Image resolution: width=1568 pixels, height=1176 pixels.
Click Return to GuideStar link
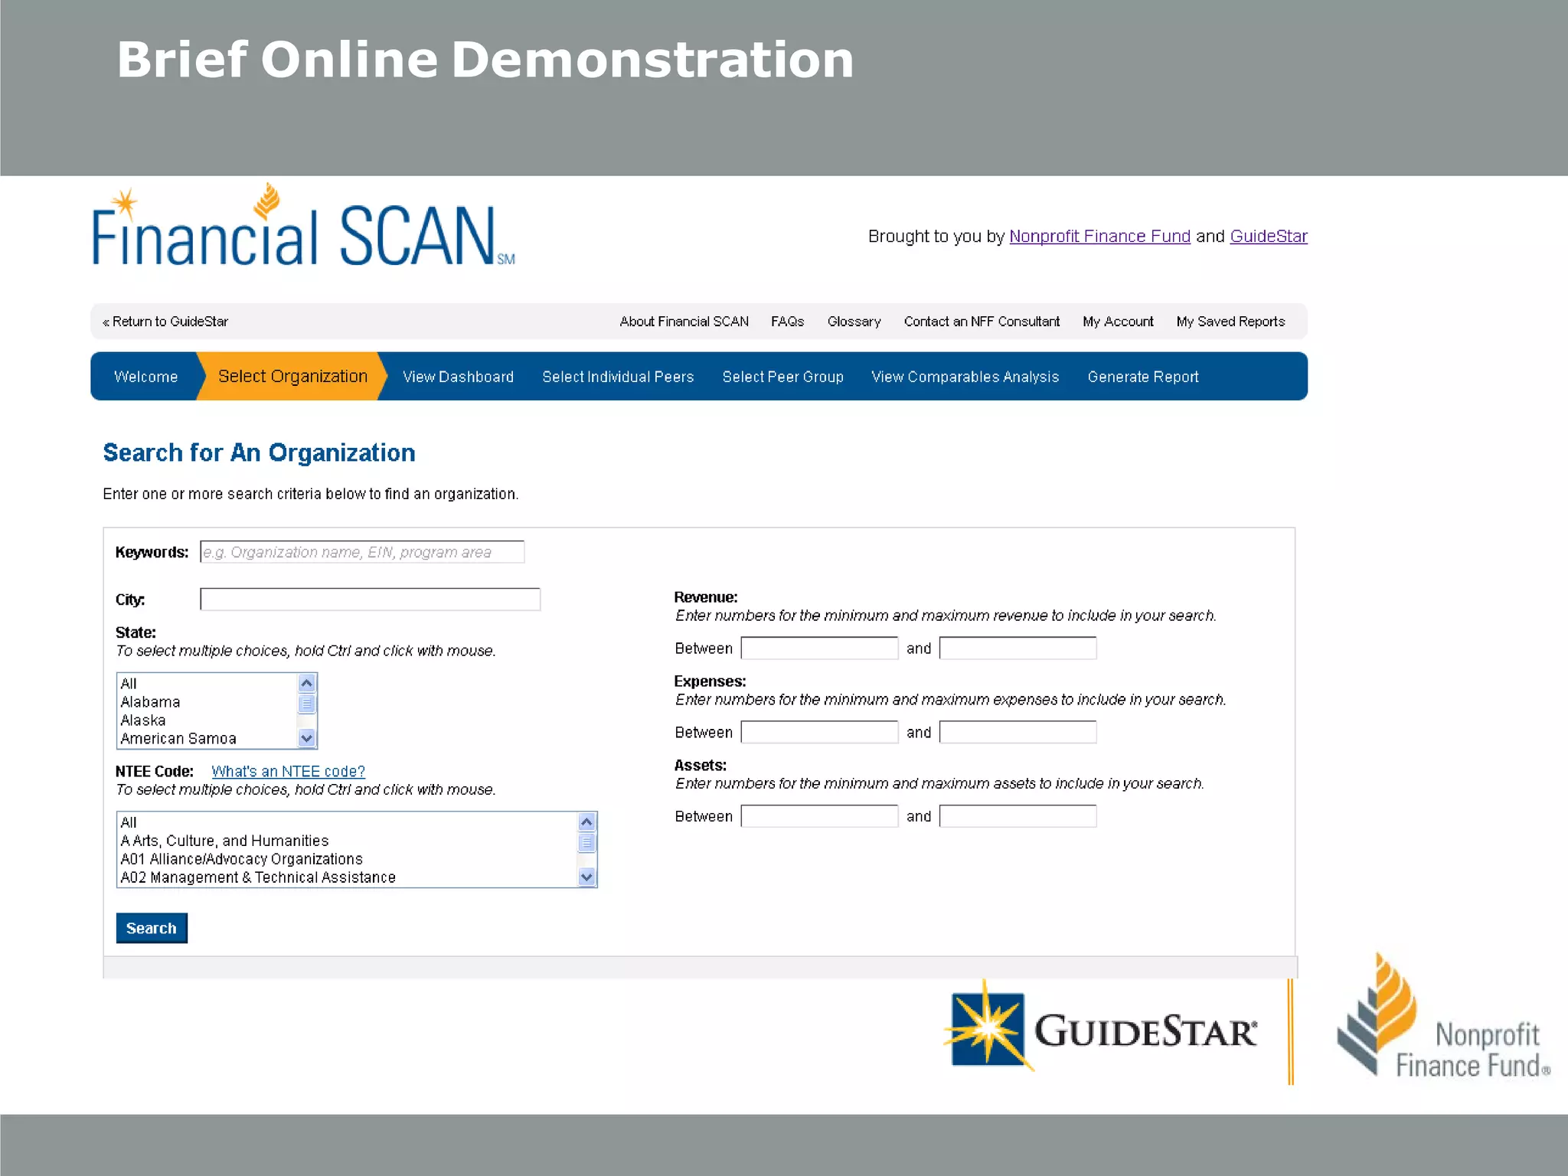pyautogui.click(x=165, y=322)
